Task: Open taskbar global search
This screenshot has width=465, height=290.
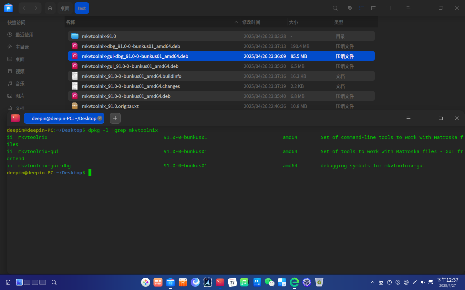Action: (x=54, y=282)
